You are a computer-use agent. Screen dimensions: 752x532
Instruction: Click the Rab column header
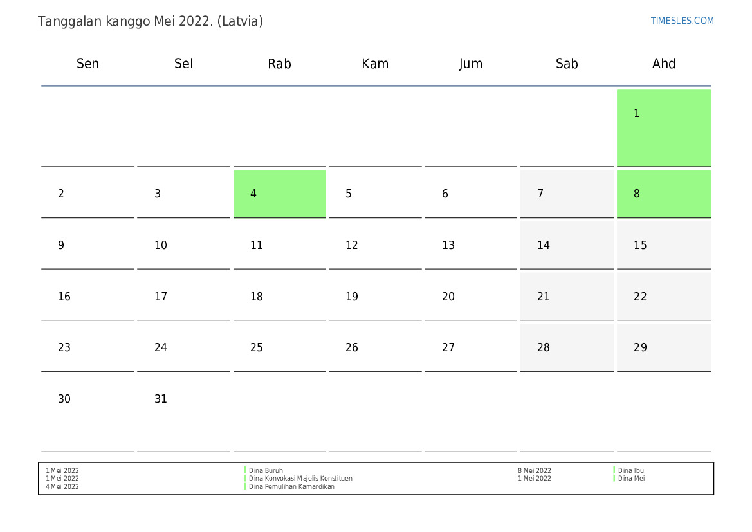click(x=279, y=64)
